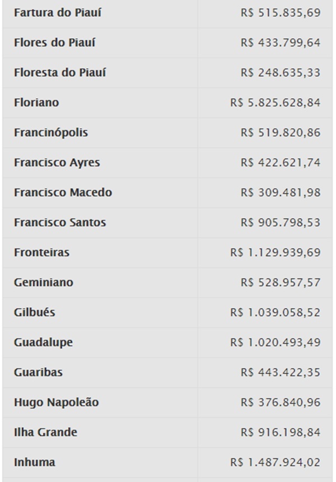The height and width of the screenshot is (482, 336).
Task: Click the amount R$ 905.798,53
Action: pyautogui.click(x=281, y=223)
